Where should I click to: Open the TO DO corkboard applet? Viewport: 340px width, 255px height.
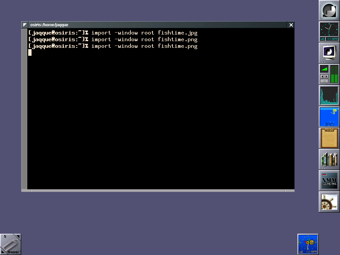point(329,138)
